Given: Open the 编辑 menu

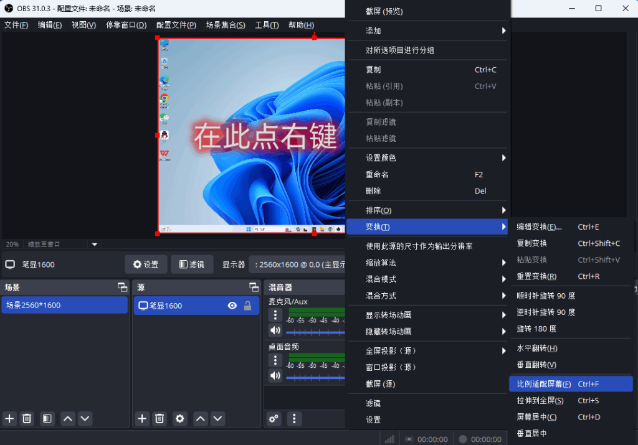Looking at the screenshot, I should (50, 25).
